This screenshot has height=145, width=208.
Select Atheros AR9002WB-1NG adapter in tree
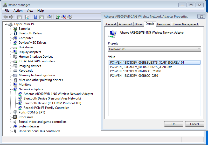coord(58,94)
